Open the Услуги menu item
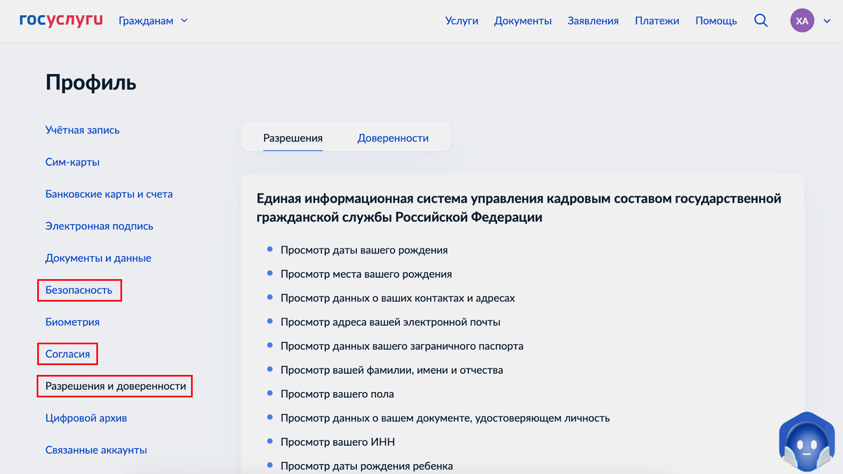This screenshot has width=843, height=474. [x=461, y=21]
